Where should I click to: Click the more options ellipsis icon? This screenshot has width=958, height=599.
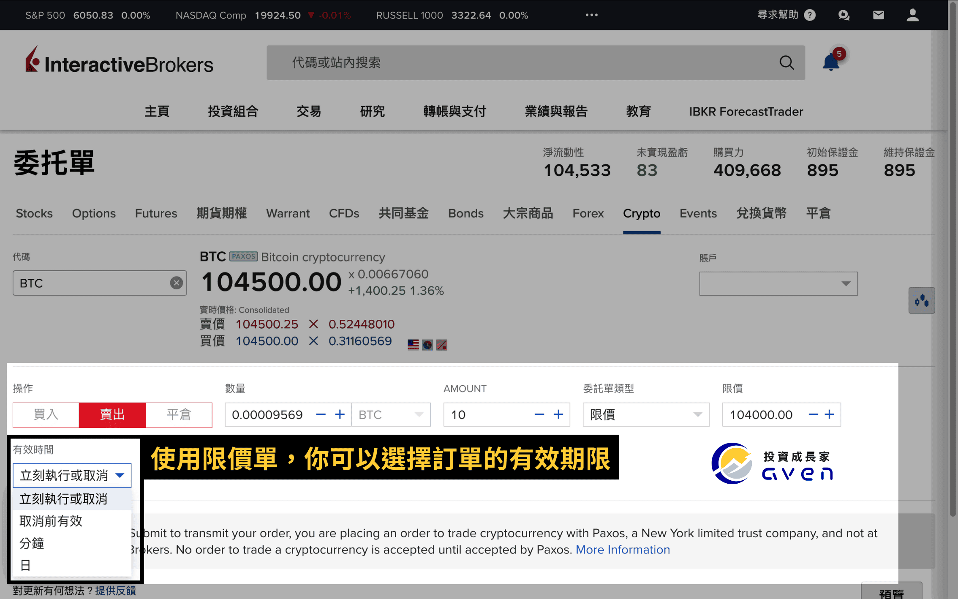coord(592,14)
